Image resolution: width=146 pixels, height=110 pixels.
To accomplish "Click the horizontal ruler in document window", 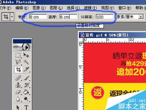I will pos(115,40).
